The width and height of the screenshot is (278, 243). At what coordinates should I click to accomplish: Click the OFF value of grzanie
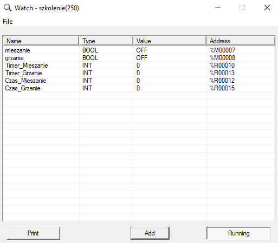pos(142,58)
